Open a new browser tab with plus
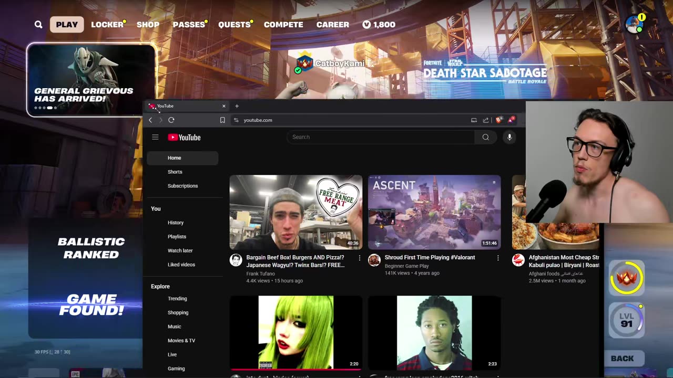 click(237, 106)
